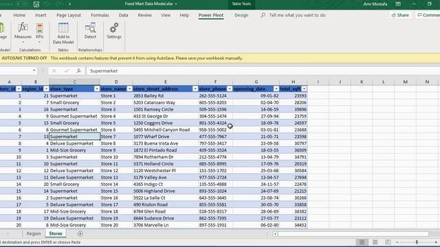The width and height of the screenshot is (440, 247).
Task: Select phone cell 605-555-8203
Action: pos(215,102)
